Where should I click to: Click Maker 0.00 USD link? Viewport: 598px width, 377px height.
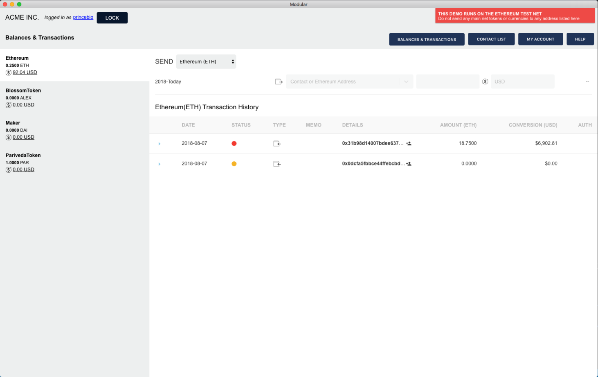23,137
